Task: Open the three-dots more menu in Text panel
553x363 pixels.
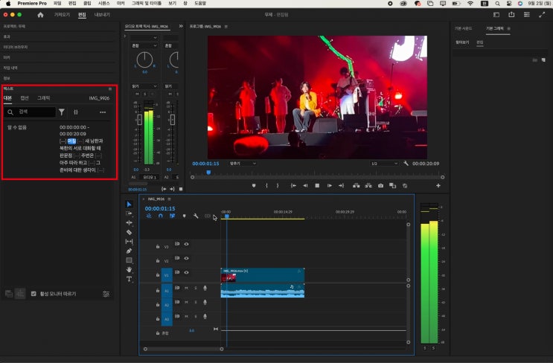Action: (x=103, y=112)
